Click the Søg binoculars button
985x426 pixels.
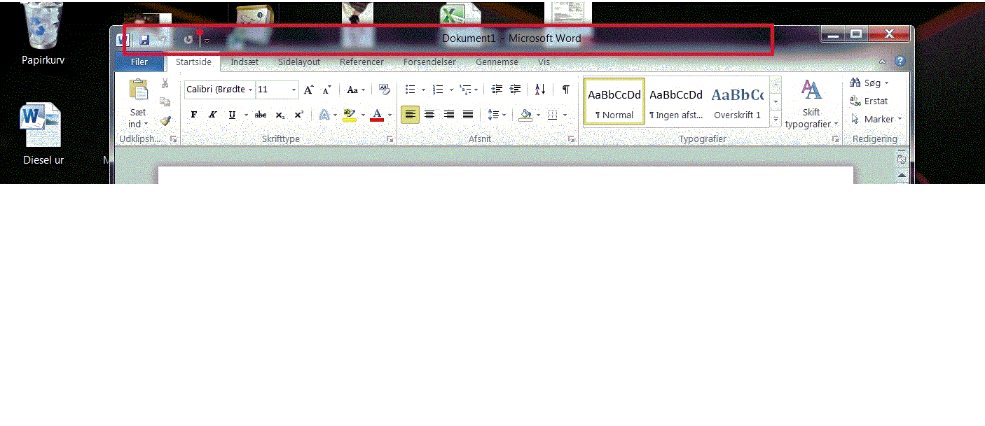(x=869, y=83)
